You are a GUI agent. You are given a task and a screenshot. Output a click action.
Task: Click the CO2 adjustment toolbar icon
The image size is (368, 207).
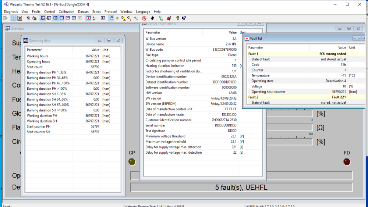point(144,18)
